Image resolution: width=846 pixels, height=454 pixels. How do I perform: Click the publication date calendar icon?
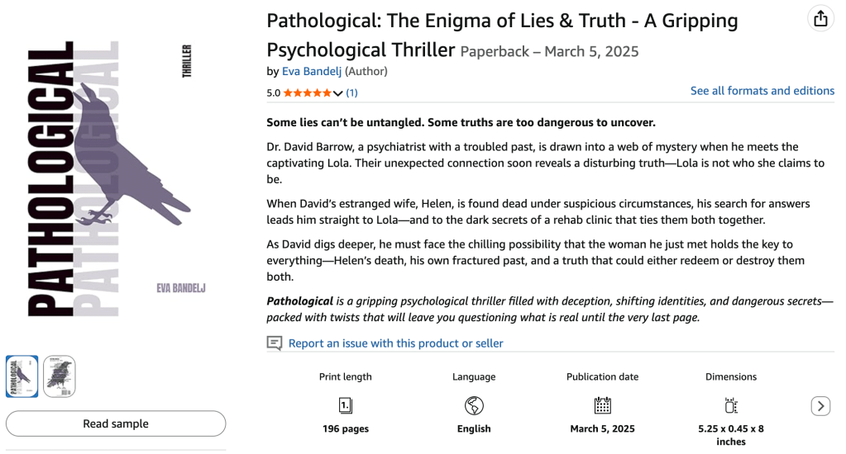(x=603, y=405)
